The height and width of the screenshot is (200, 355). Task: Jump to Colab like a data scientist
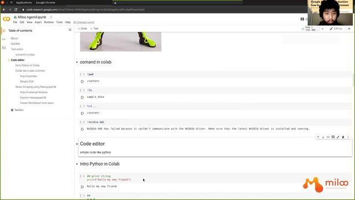[30, 71]
